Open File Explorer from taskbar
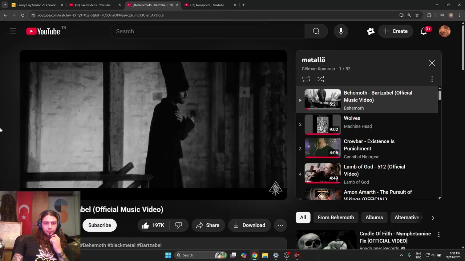Image resolution: width=465 pixels, height=261 pixels. tap(265, 255)
